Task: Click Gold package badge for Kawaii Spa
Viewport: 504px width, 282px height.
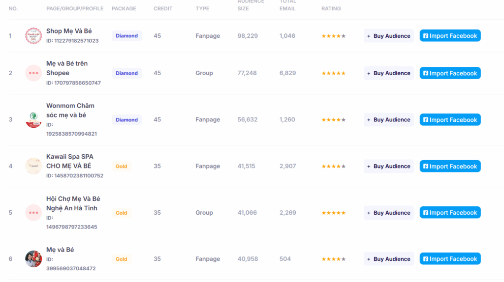Action: 122,166
